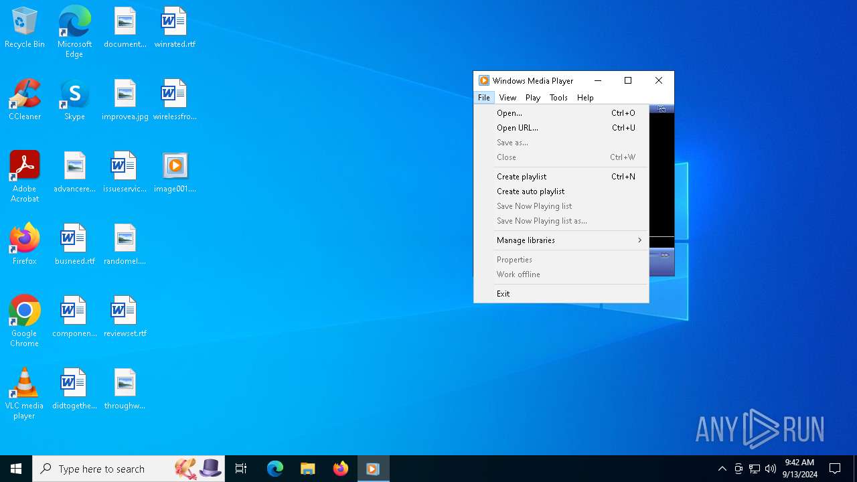Open the Recycle Bin desktop icon

[25, 28]
